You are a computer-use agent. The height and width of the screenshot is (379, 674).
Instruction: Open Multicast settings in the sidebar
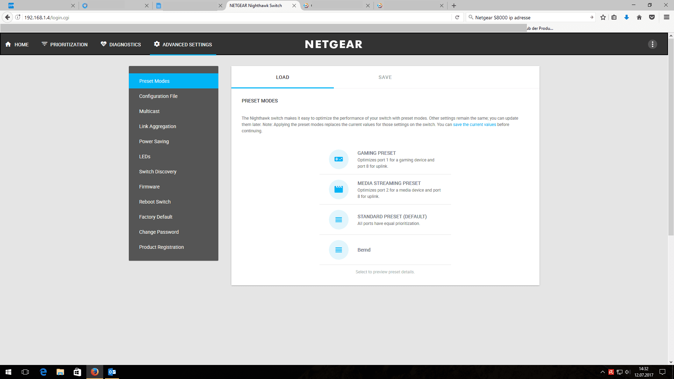[x=173, y=111]
